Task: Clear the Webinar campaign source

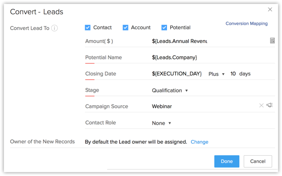Action: (261, 106)
